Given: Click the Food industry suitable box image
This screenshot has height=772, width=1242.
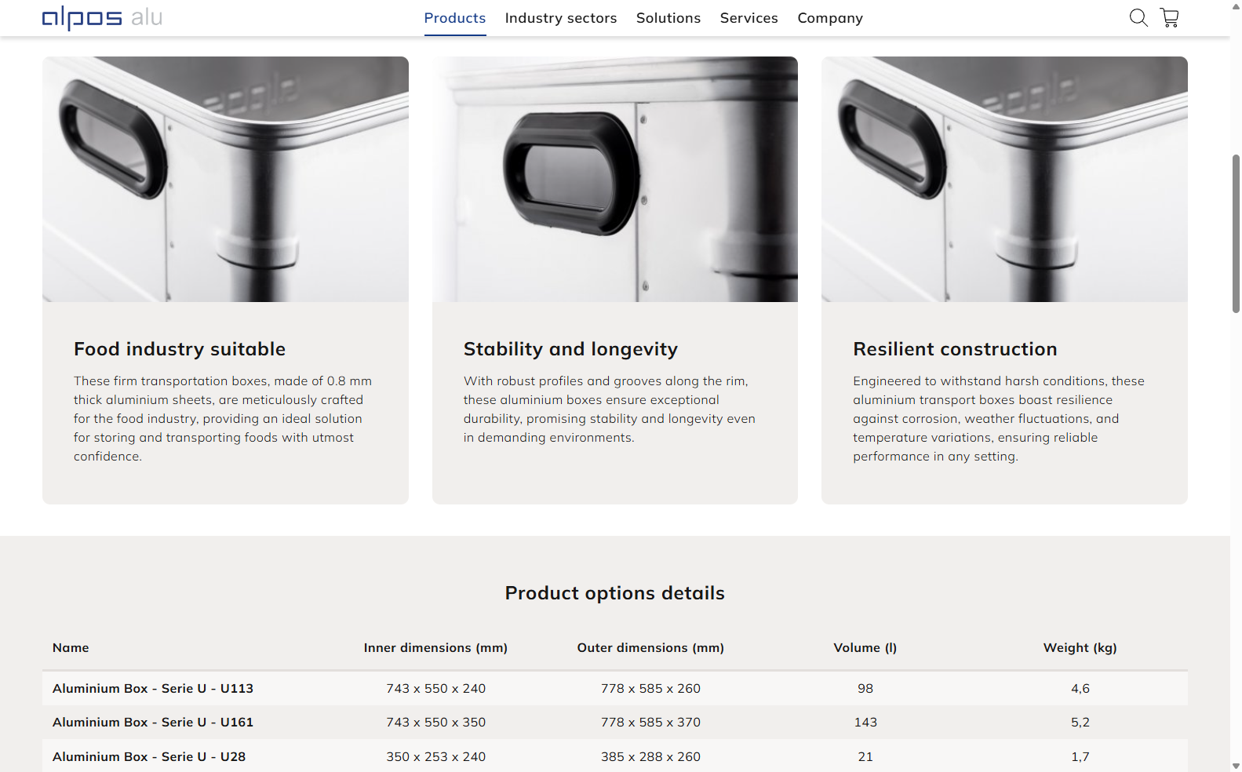Looking at the screenshot, I should point(225,179).
